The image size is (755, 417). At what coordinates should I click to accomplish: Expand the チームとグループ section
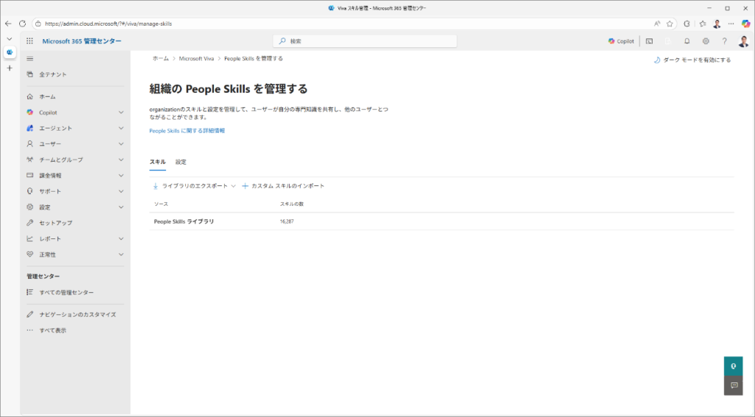pos(74,159)
